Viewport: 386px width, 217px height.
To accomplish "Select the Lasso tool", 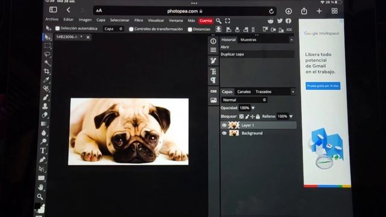I will click(x=47, y=54).
